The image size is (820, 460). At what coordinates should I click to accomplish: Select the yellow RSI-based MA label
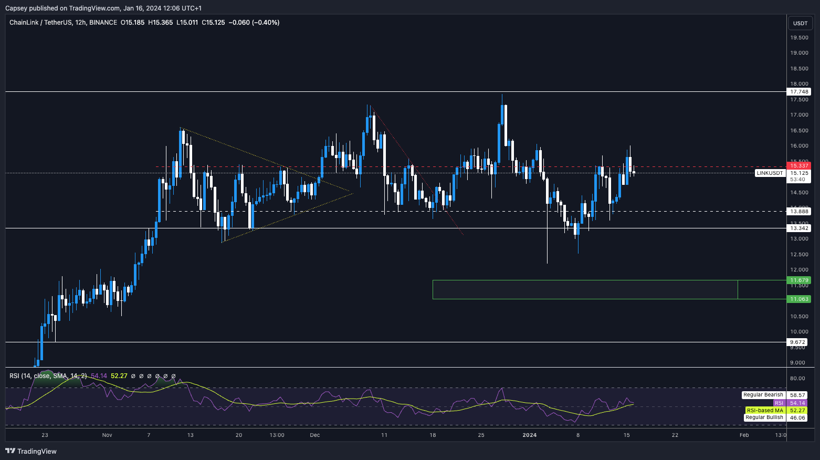pos(765,410)
